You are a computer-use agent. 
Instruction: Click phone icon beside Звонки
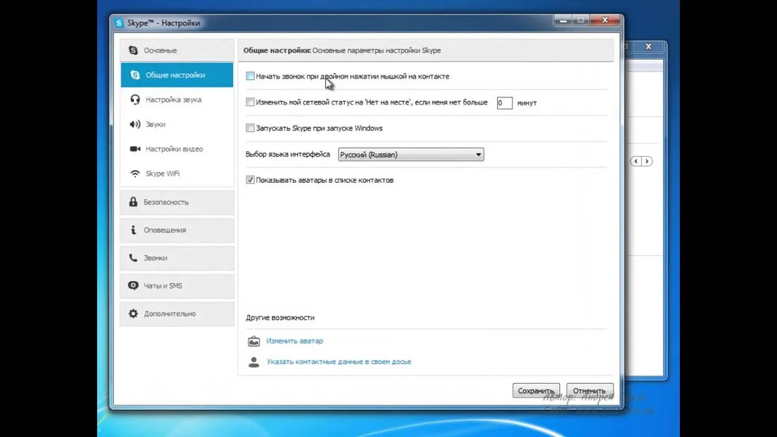click(x=133, y=258)
